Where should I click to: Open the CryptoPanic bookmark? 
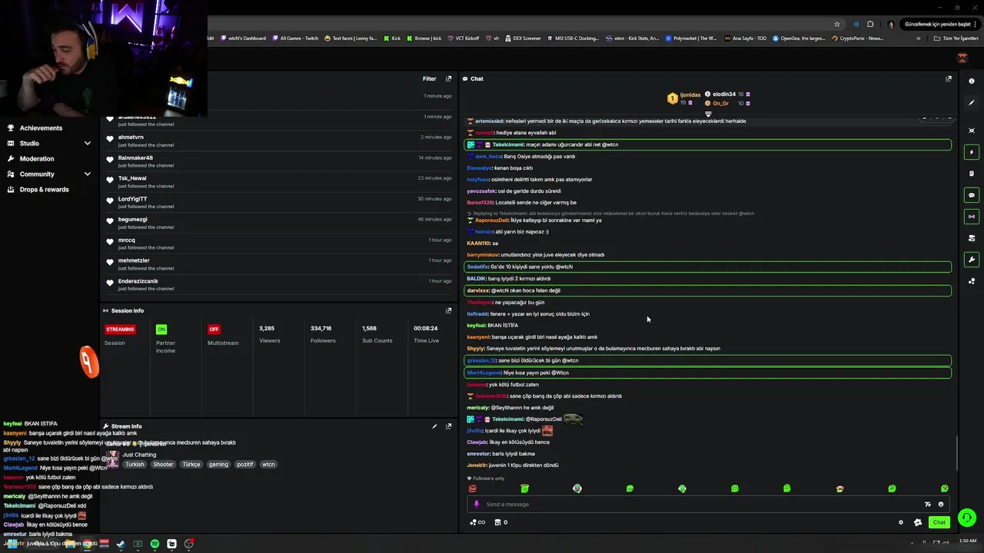point(858,38)
